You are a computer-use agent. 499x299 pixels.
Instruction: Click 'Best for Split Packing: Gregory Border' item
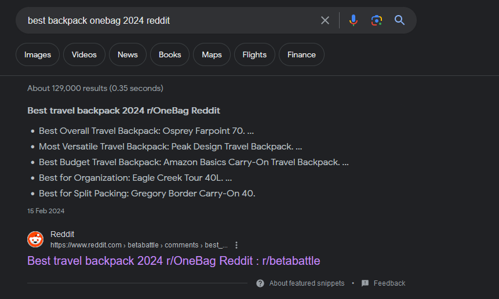coord(147,193)
